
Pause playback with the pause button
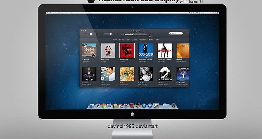[91, 34]
